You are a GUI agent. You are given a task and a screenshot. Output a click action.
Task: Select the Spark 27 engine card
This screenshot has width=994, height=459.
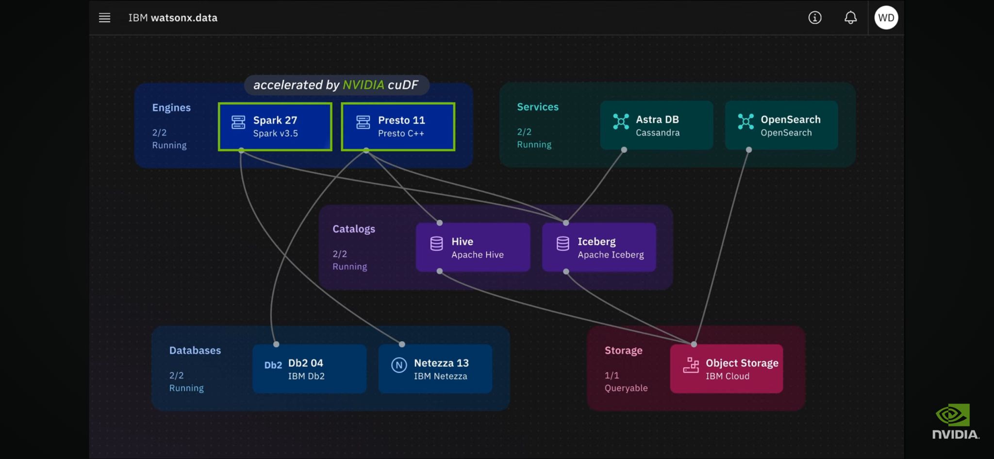(275, 127)
